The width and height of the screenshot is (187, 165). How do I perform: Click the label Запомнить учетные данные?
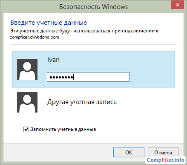pos(63,129)
